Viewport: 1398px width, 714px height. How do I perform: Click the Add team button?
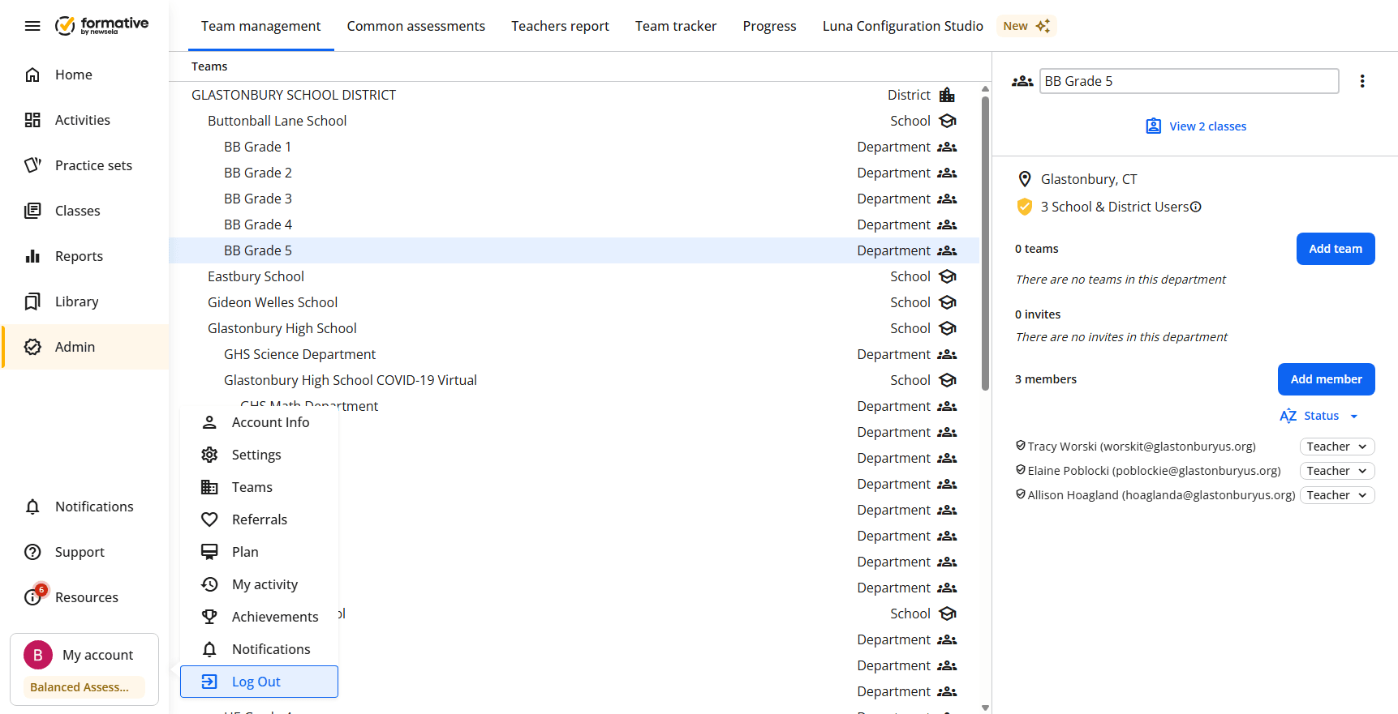(1336, 249)
